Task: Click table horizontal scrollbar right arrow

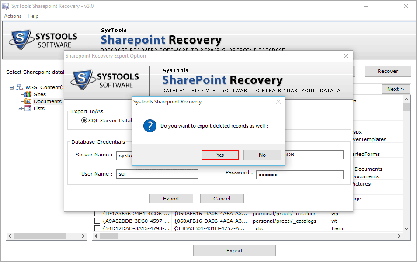Action: pos(399,236)
